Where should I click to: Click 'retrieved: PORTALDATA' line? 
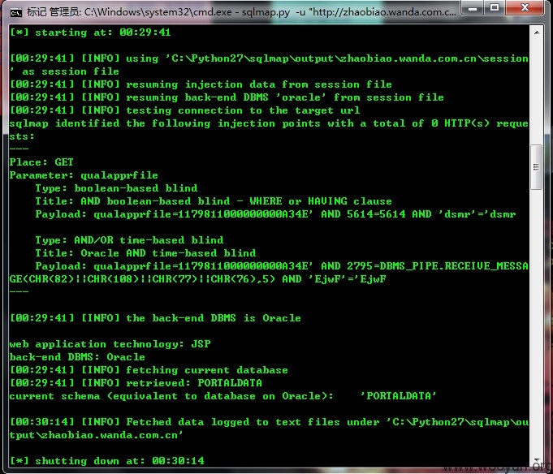(136, 383)
